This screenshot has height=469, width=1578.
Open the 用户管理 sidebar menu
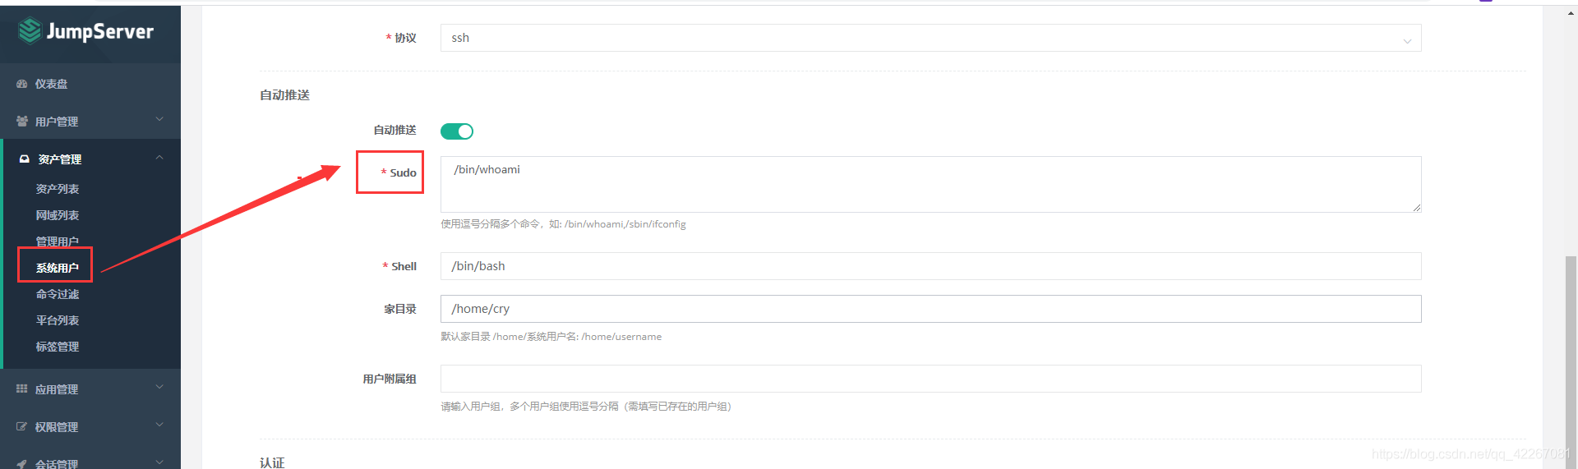pos(90,122)
